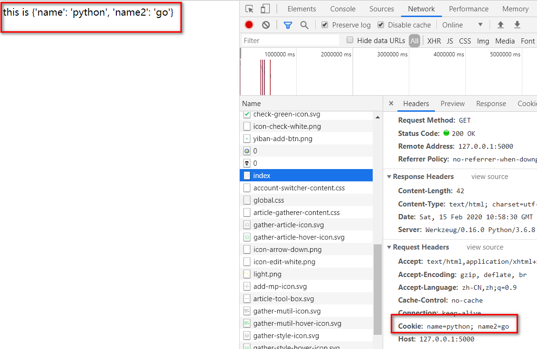Filter requests by All types
Screen dimensions: 537x349
click(x=415, y=41)
